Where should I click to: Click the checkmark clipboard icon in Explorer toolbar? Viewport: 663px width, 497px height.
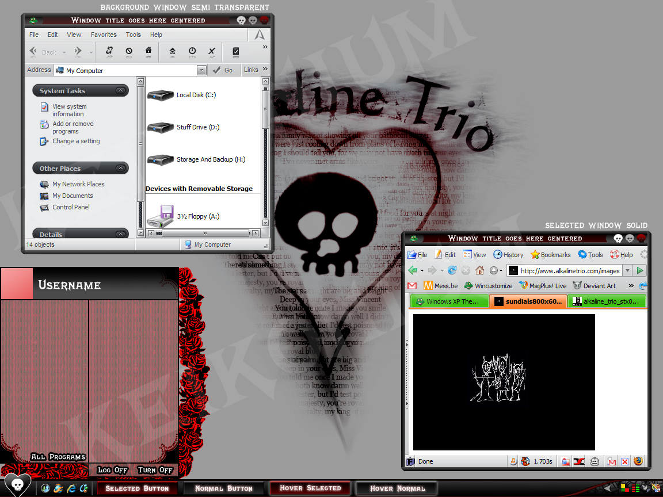point(236,52)
